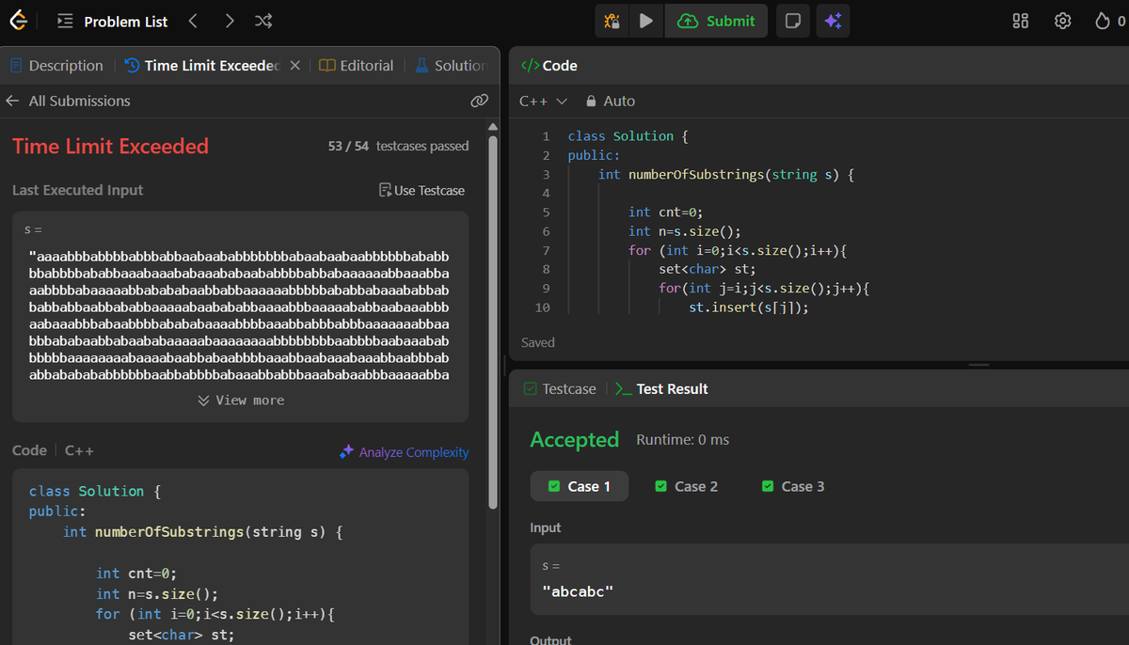Expand input with View more
The image size is (1129, 645).
(x=241, y=401)
